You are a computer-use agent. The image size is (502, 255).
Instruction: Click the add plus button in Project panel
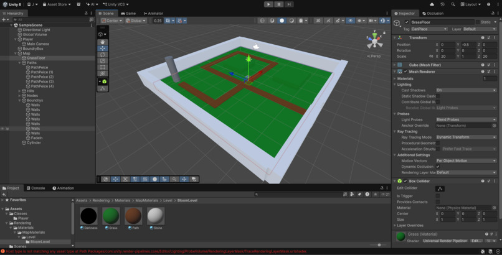(4, 194)
